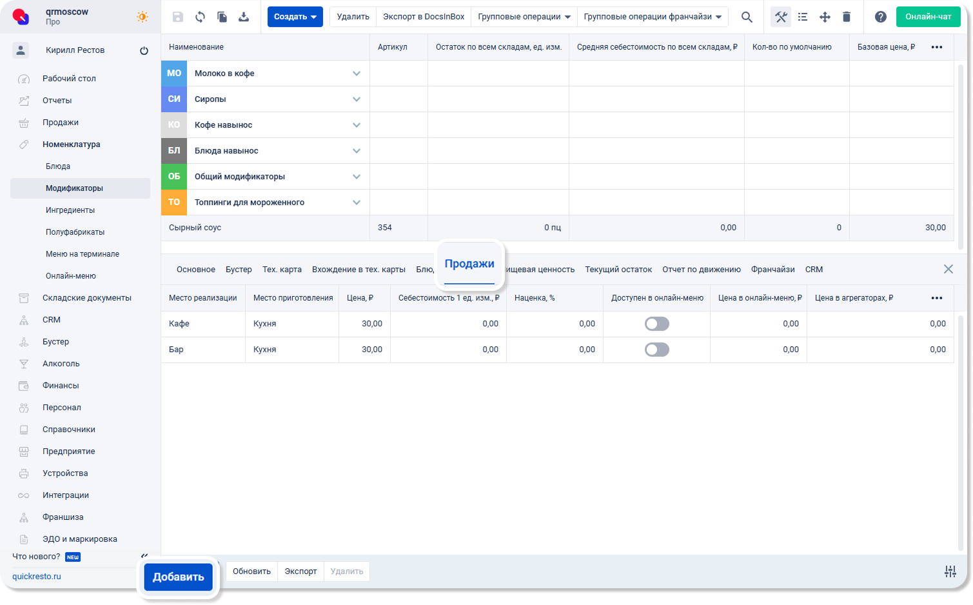The height and width of the screenshot is (605, 973).
Task: Close the details panel with the X
Action: pos(948,269)
